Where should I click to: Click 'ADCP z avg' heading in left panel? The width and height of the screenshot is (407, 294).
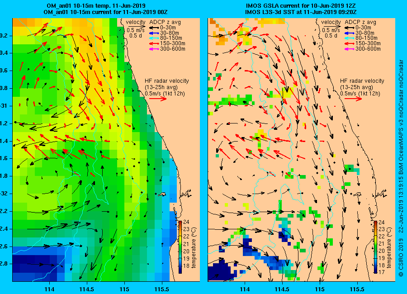pyautogui.click(x=165, y=22)
